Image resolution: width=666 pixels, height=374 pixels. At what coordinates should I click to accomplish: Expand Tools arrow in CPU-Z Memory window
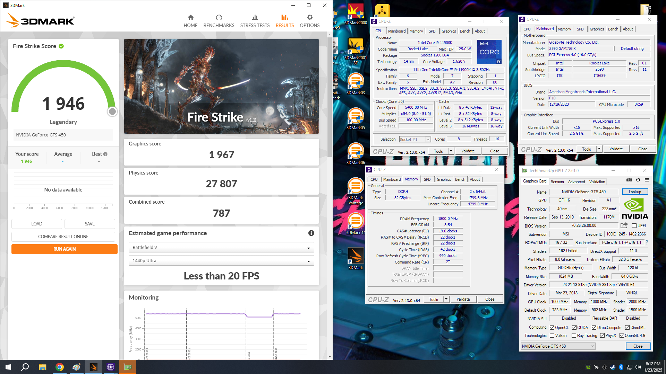(x=446, y=299)
